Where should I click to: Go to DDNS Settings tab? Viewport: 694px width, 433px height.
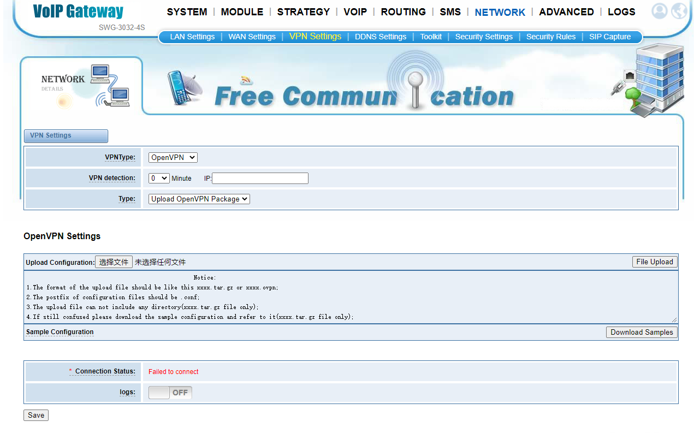[381, 37]
